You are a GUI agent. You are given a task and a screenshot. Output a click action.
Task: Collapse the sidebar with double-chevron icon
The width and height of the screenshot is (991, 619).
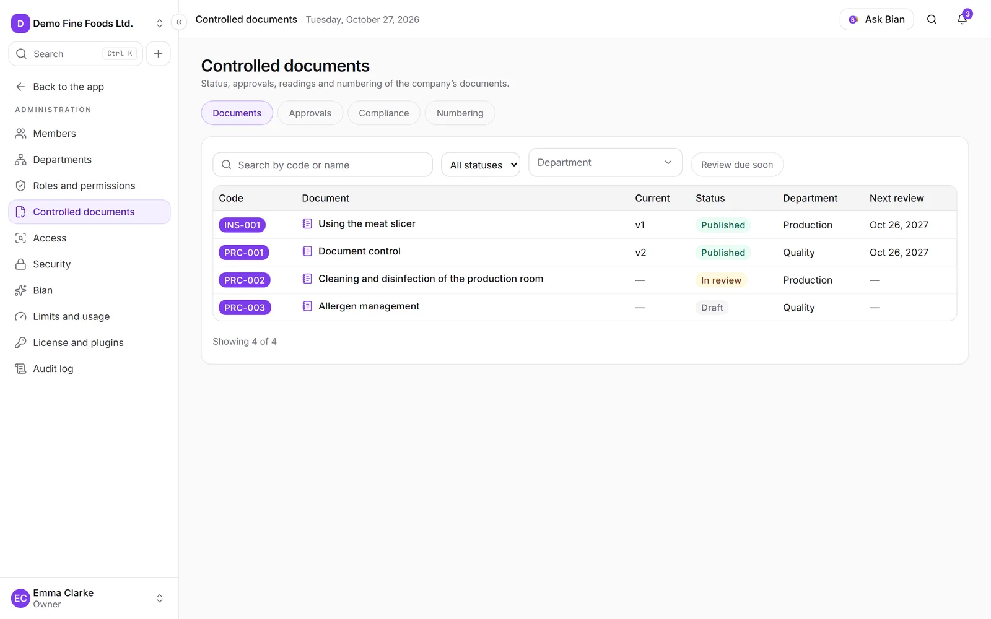(x=179, y=22)
